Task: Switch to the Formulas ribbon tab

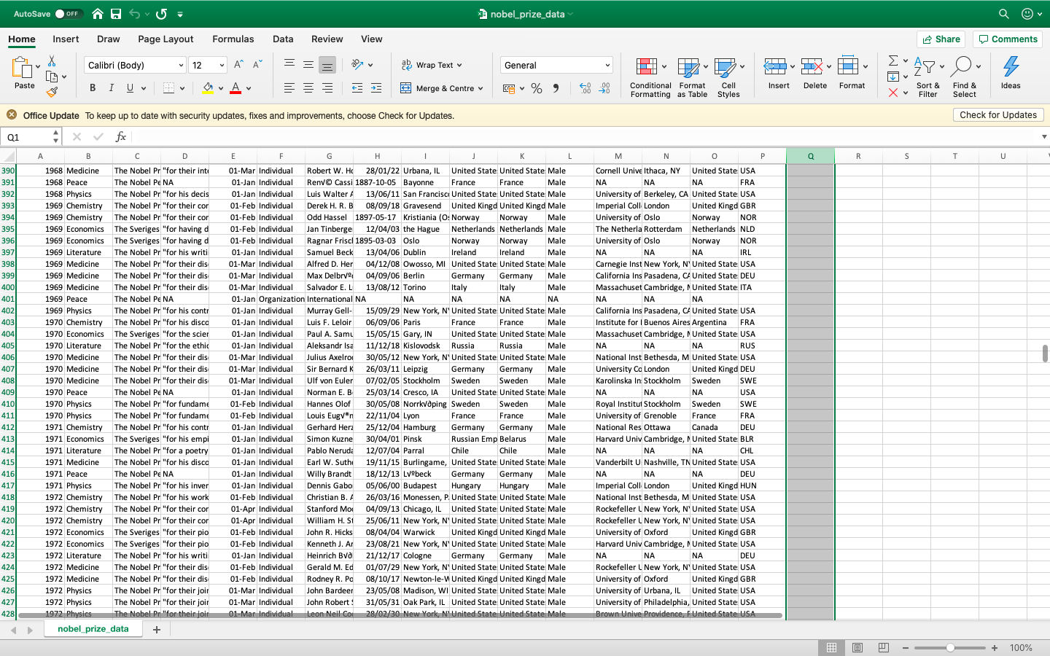Action: tap(233, 39)
